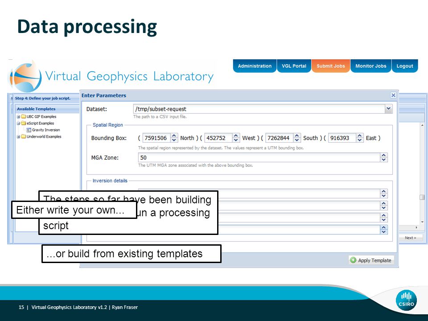Increment first Inversion details field spinner
The image size is (428, 321).
coord(384,191)
